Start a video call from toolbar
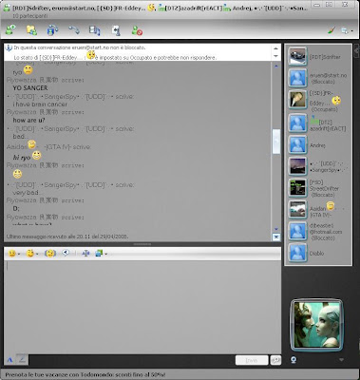 tap(52, 30)
